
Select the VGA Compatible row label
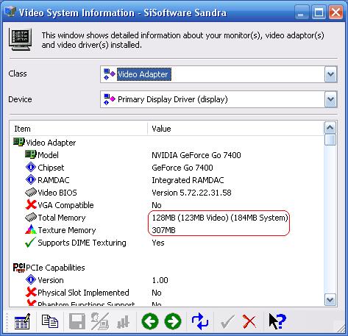(65, 205)
